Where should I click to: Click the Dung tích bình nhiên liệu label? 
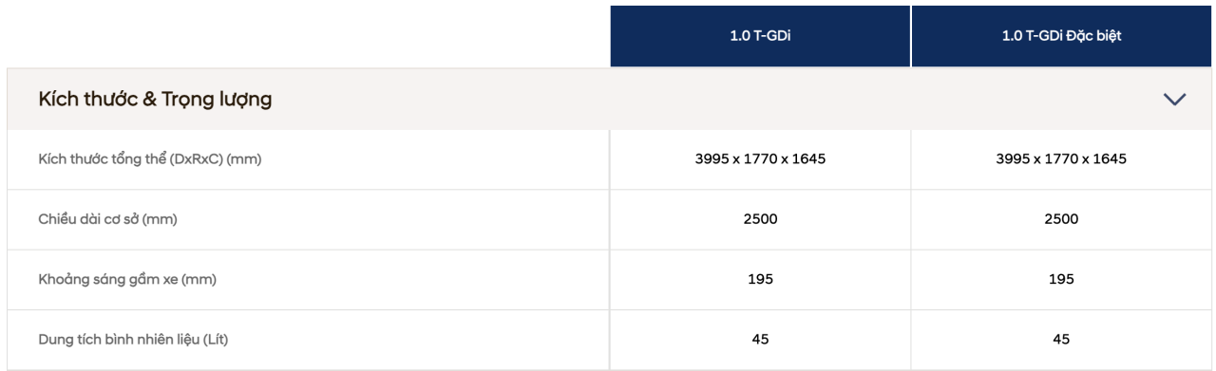(133, 339)
